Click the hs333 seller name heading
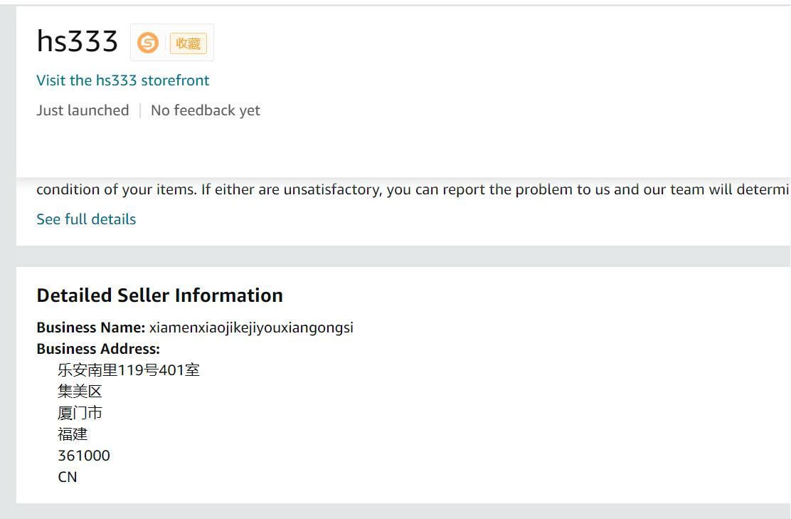 click(x=78, y=43)
